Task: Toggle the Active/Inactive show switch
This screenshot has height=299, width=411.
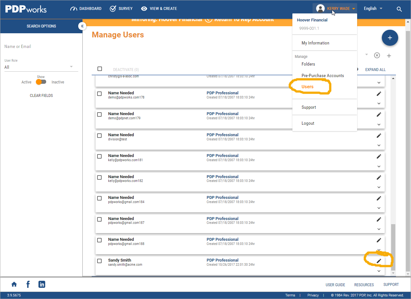Action: click(x=41, y=82)
